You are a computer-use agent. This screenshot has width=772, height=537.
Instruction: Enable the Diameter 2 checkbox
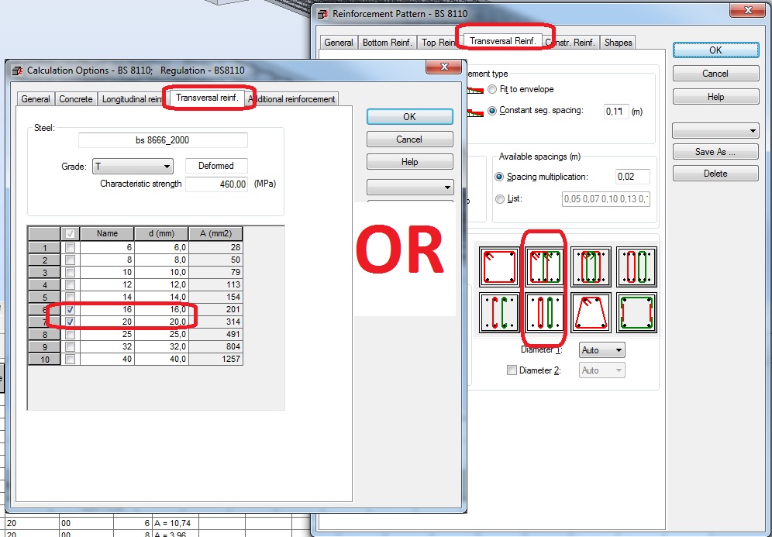click(511, 370)
